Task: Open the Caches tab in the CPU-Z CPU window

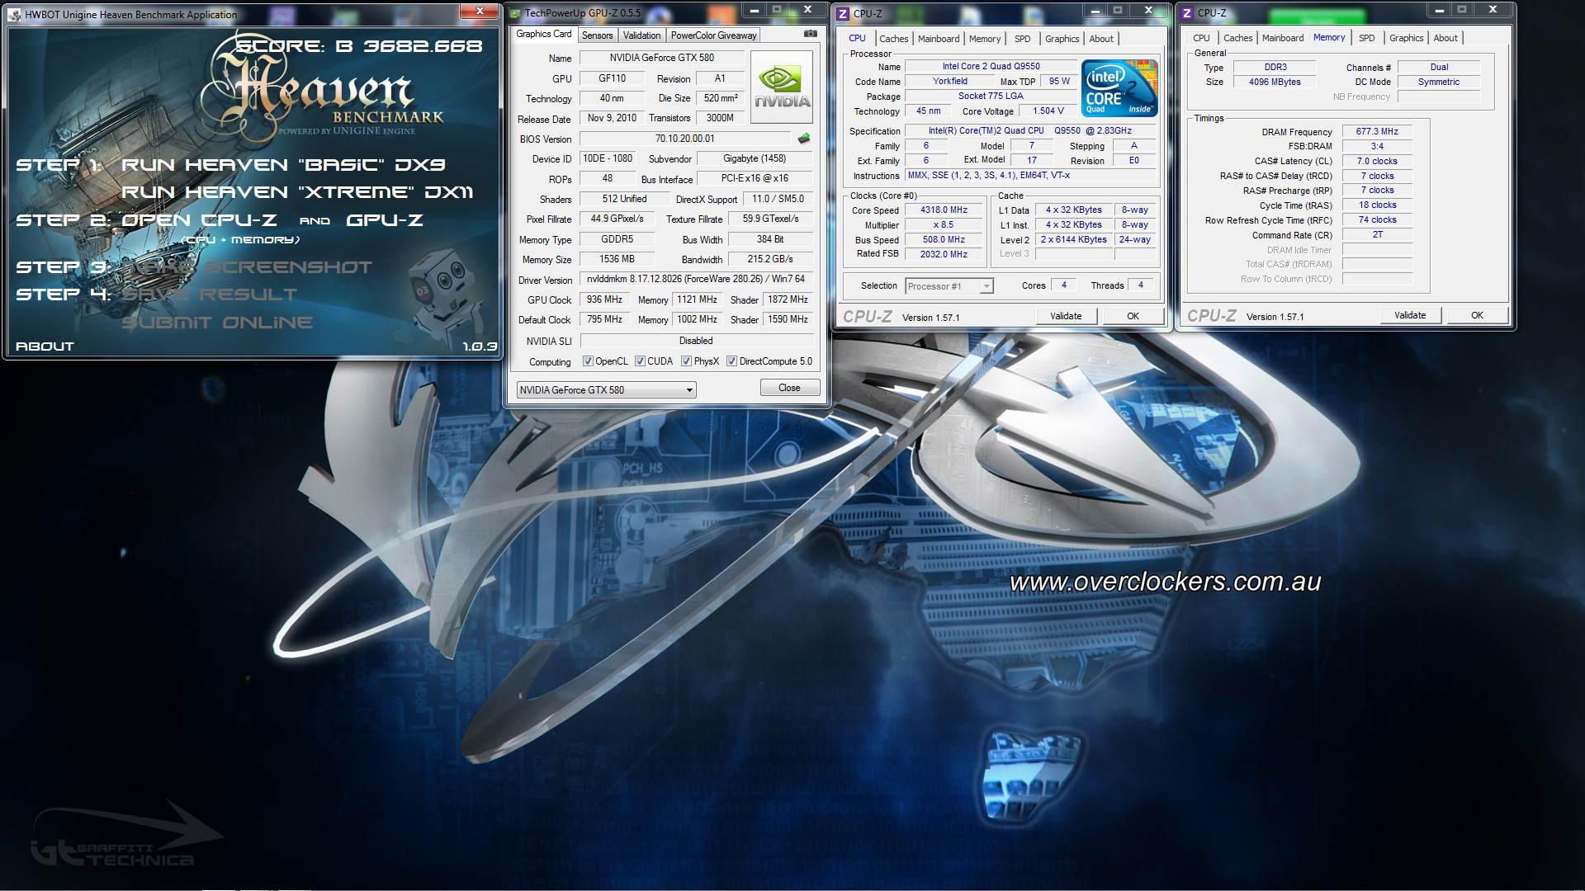Action: click(x=893, y=39)
